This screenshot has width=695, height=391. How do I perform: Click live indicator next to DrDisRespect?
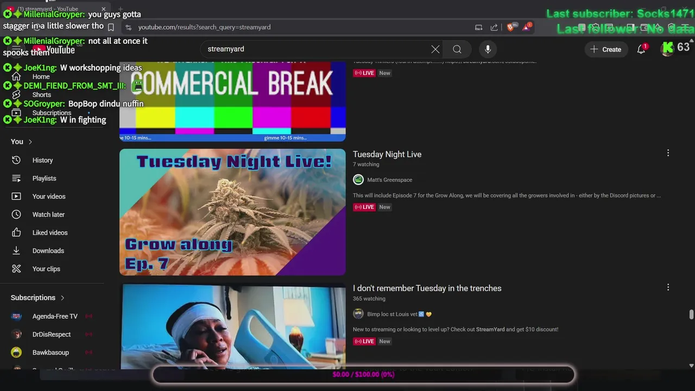(x=89, y=335)
